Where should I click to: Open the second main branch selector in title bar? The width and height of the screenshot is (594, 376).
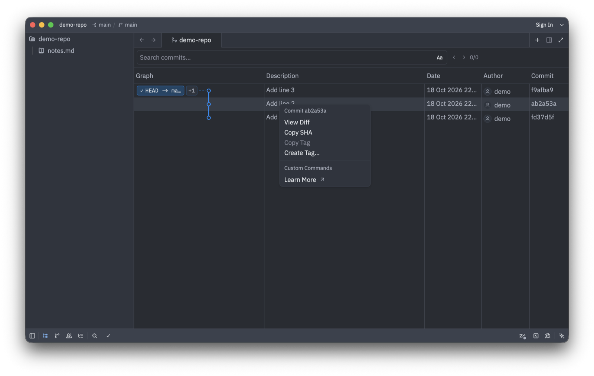pyautogui.click(x=128, y=25)
